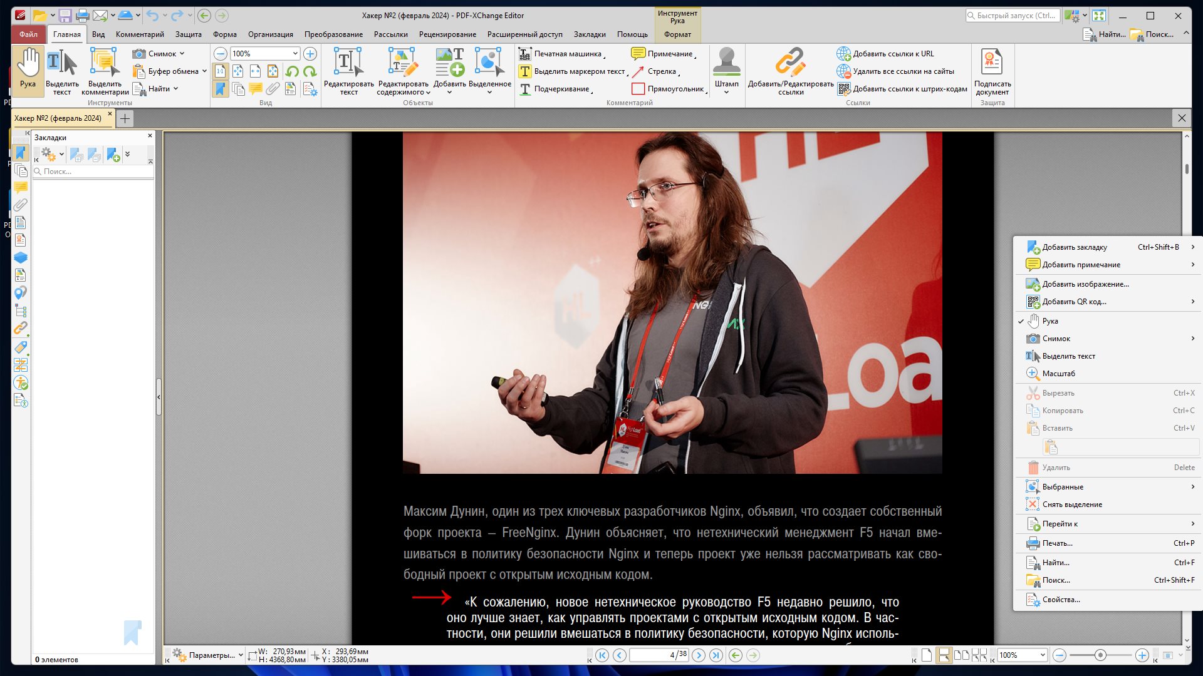1203x676 pixels.
Task: Open the Комментарий ribbon tab
Action: click(140, 34)
